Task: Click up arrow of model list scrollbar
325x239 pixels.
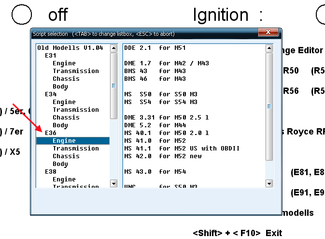Action: pos(113,48)
